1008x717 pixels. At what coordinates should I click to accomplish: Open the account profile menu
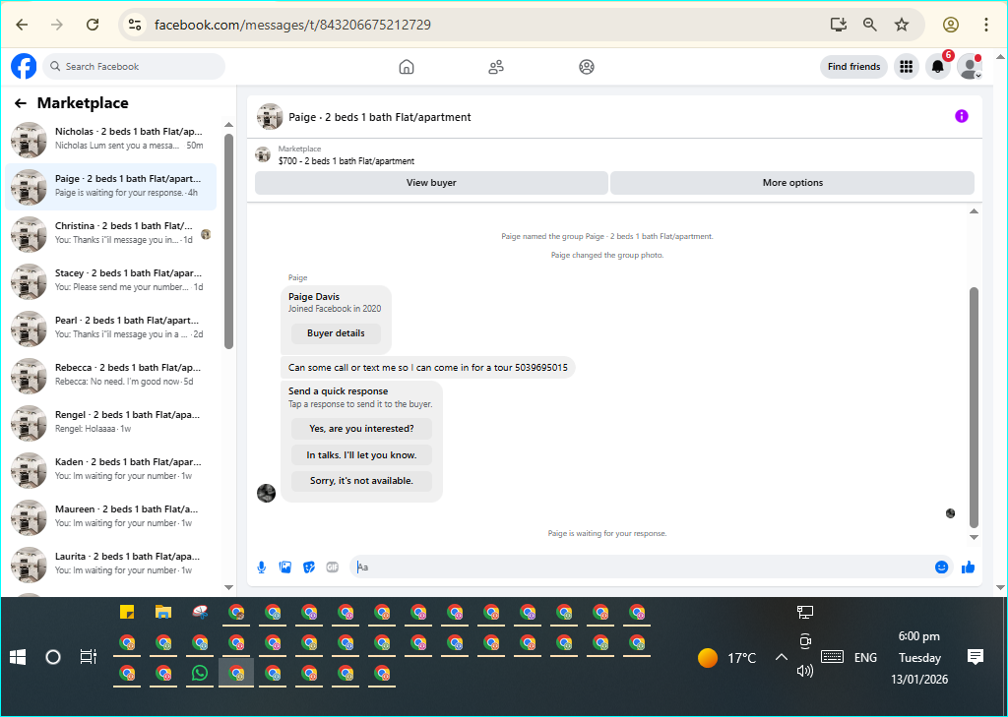pyautogui.click(x=970, y=67)
